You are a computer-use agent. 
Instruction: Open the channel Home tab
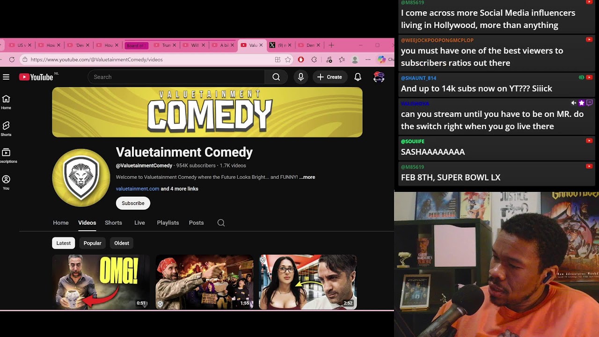(61, 223)
